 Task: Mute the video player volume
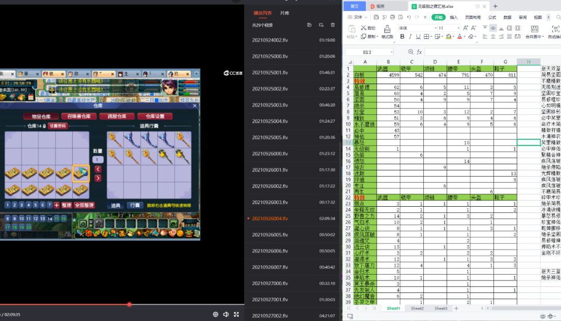(226, 314)
